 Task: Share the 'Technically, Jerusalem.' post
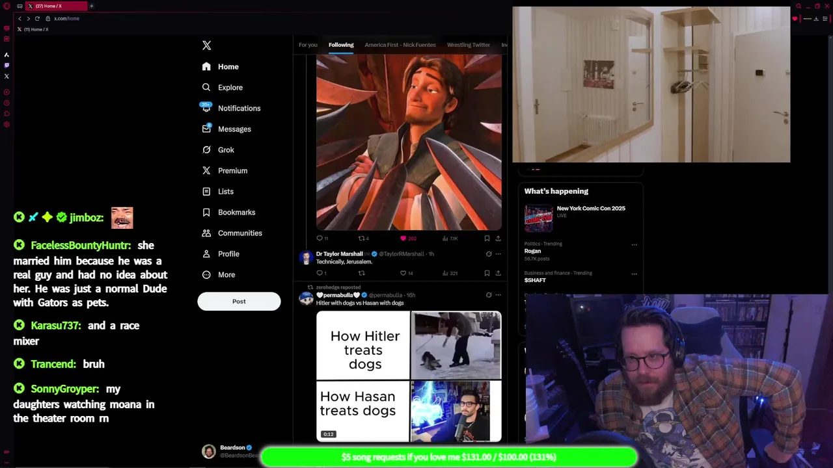(x=498, y=273)
